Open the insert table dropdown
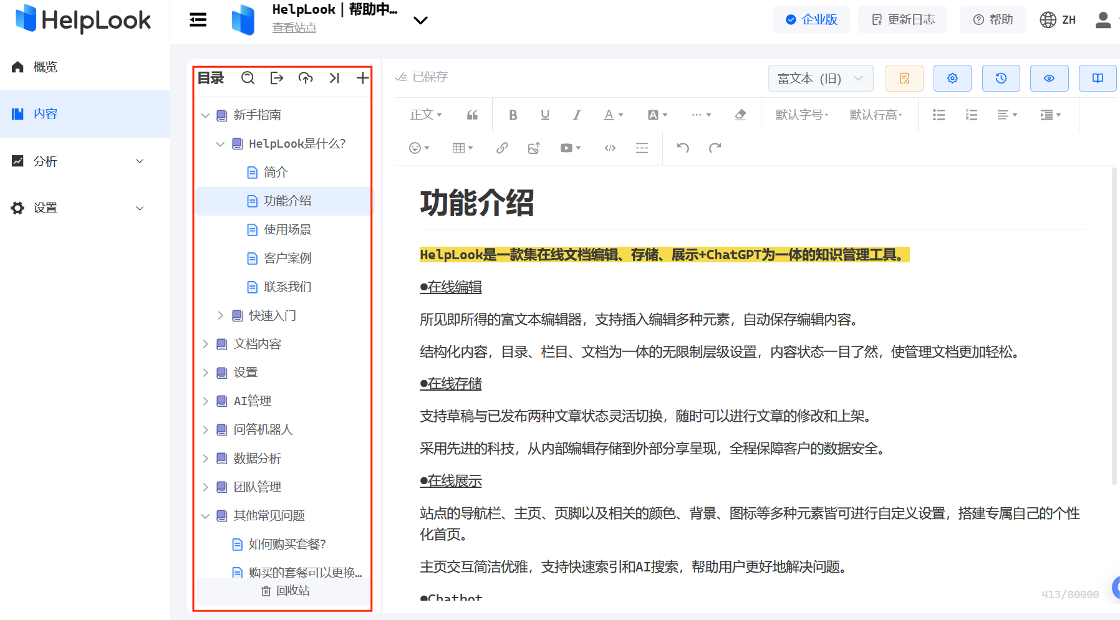Image resolution: width=1120 pixels, height=620 pixels. tap(463, 148)
